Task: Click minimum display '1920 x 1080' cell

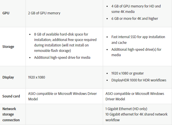Action: click(x=36, y=77)
